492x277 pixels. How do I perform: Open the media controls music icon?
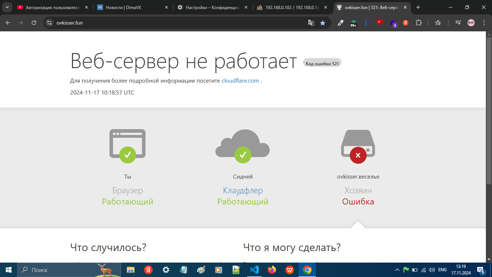click(x=458, y=23)
